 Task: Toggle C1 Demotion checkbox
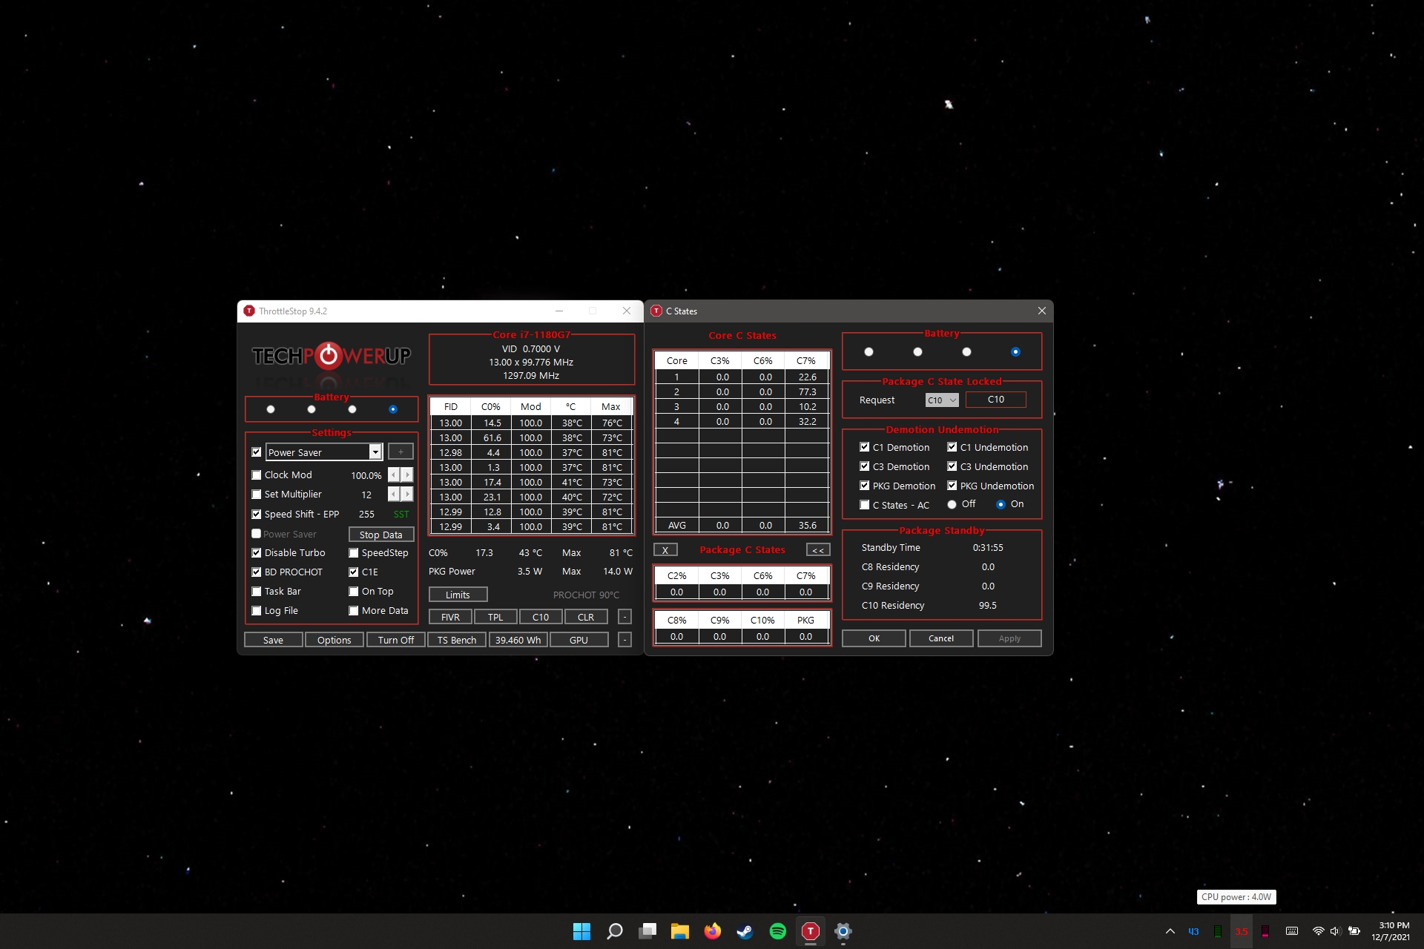(x=864, y=447)
